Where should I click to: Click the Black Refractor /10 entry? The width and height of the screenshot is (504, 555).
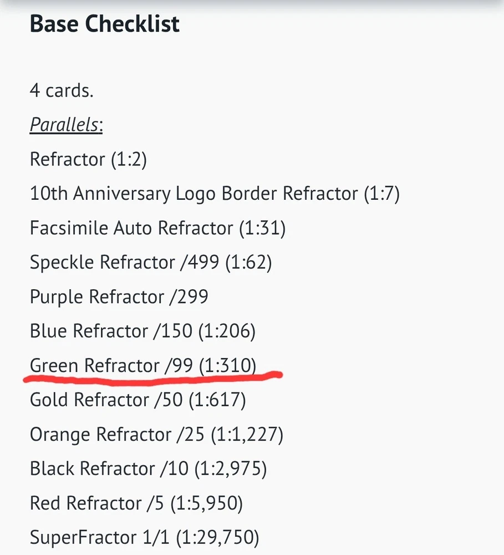click(109, 469)
